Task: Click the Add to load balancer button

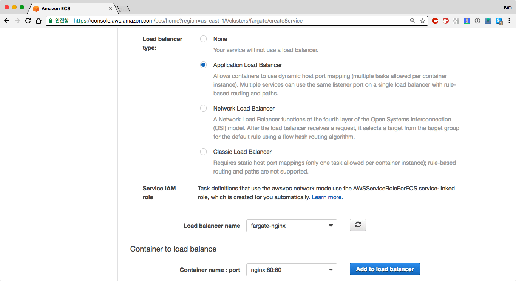Action: click(x=385, y=269)
